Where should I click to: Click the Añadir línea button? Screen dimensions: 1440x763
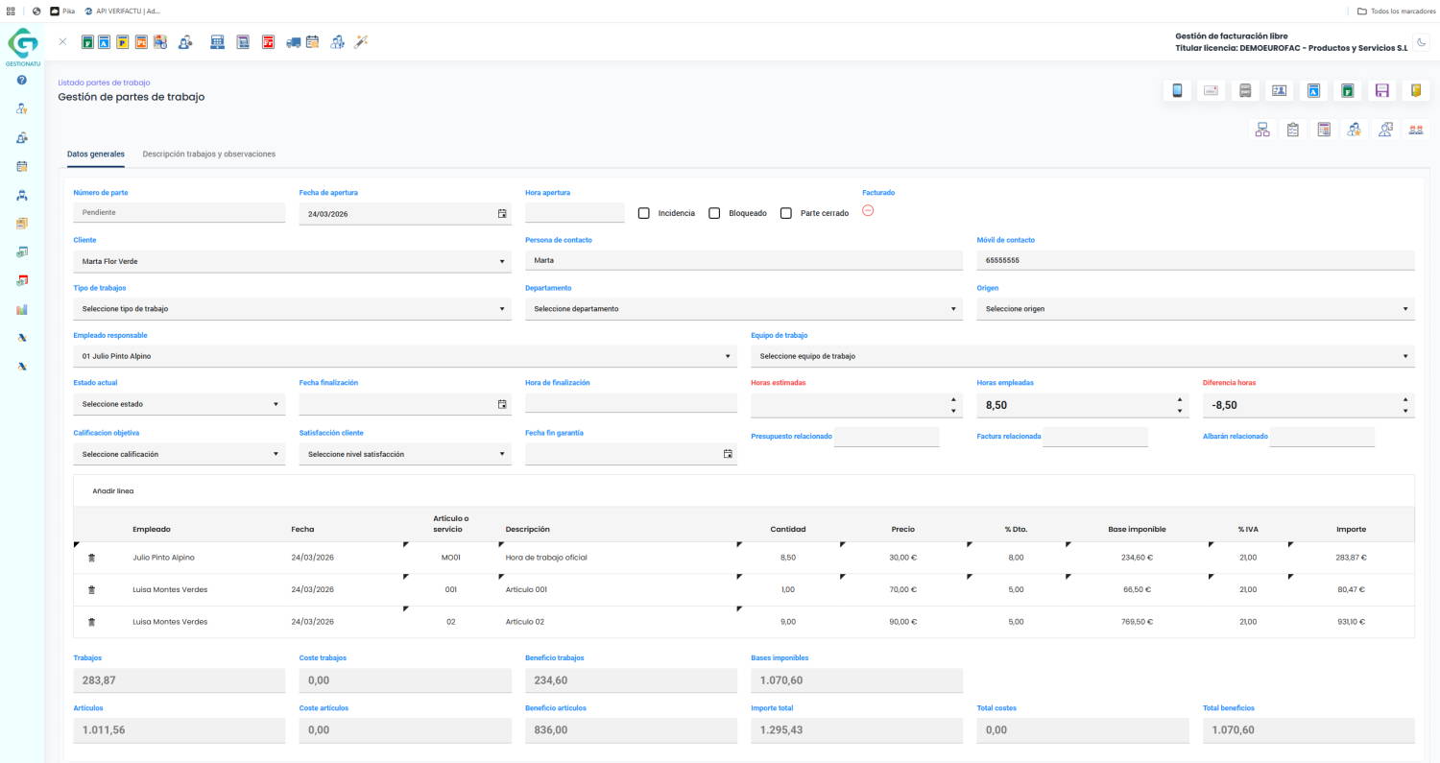[113, 491]
